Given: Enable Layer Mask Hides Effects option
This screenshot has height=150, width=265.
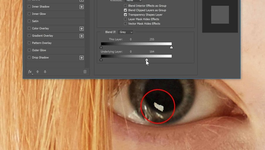Looking at the screenshot, I should [x=126, y=19].
